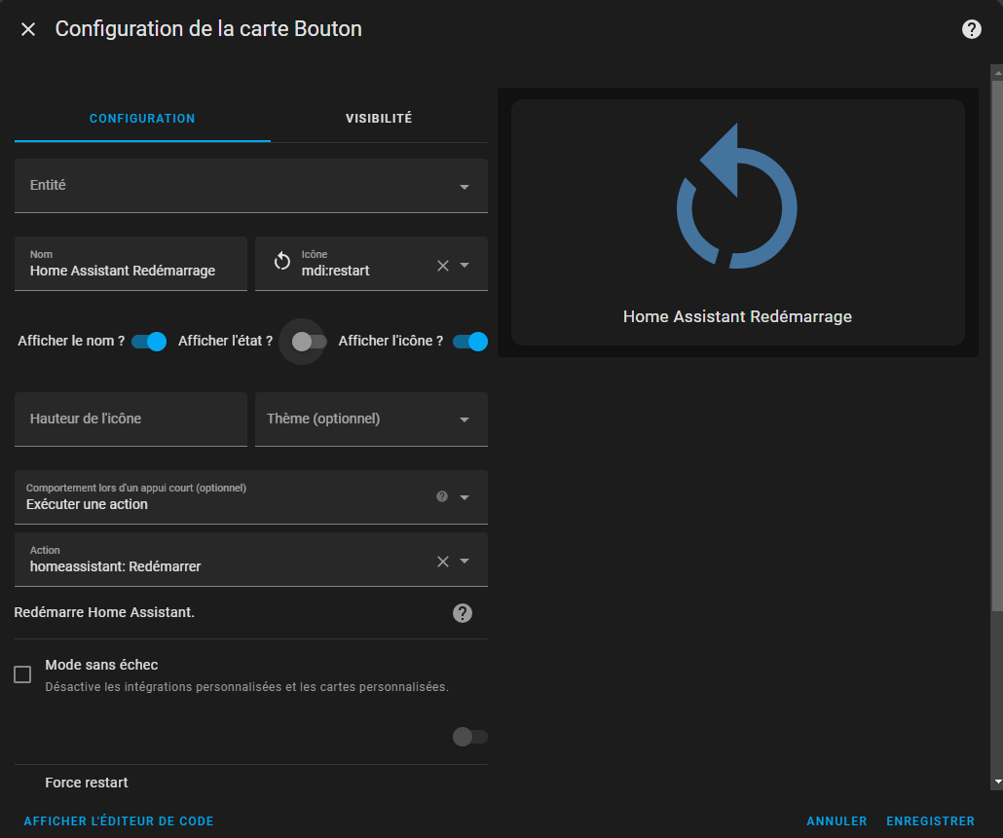Switch to the Visibilité tab

pos(379,118)
